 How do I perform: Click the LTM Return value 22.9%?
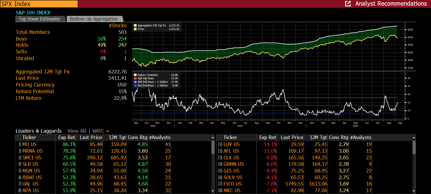(x=120, y=98)
